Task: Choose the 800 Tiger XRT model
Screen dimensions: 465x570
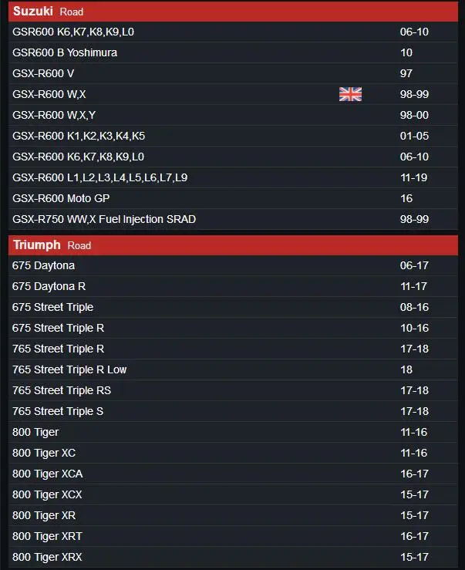Action: [47, 536]
